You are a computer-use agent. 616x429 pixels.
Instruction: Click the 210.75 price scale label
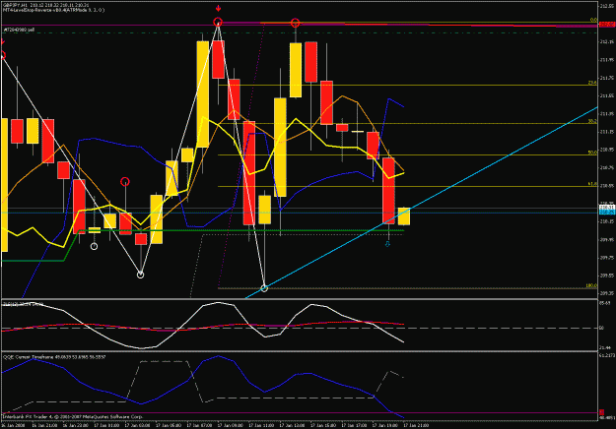pyautogui.click(x=607, y=167)
